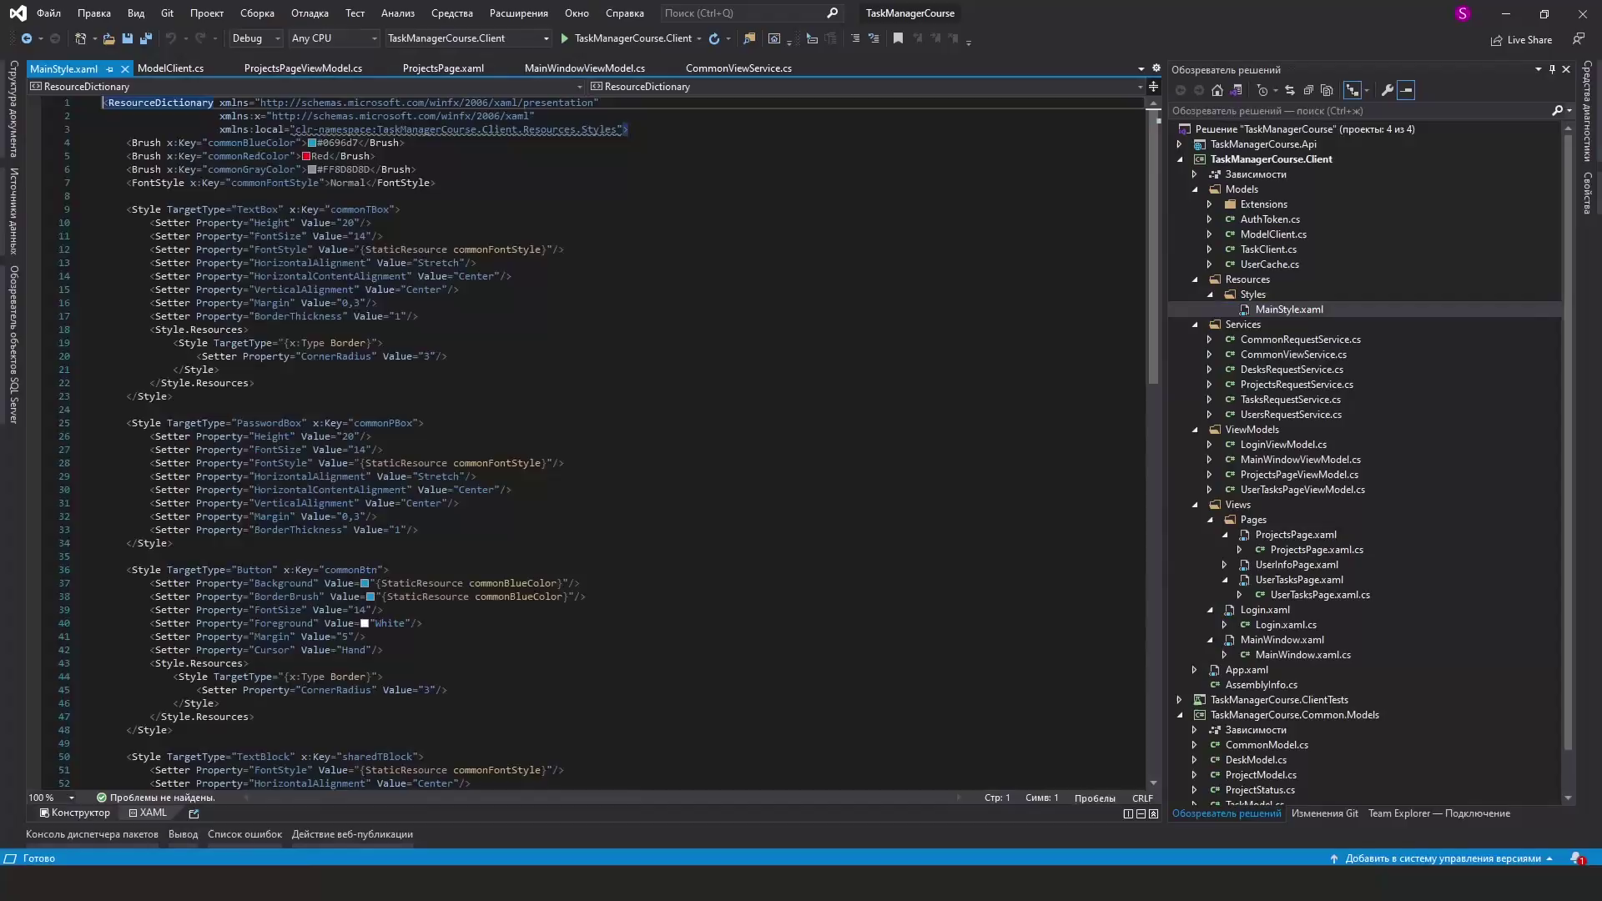Screen dimensions: 1602x901
Task: Collapse the Services folder
Action: click(x=1195, y=325)
